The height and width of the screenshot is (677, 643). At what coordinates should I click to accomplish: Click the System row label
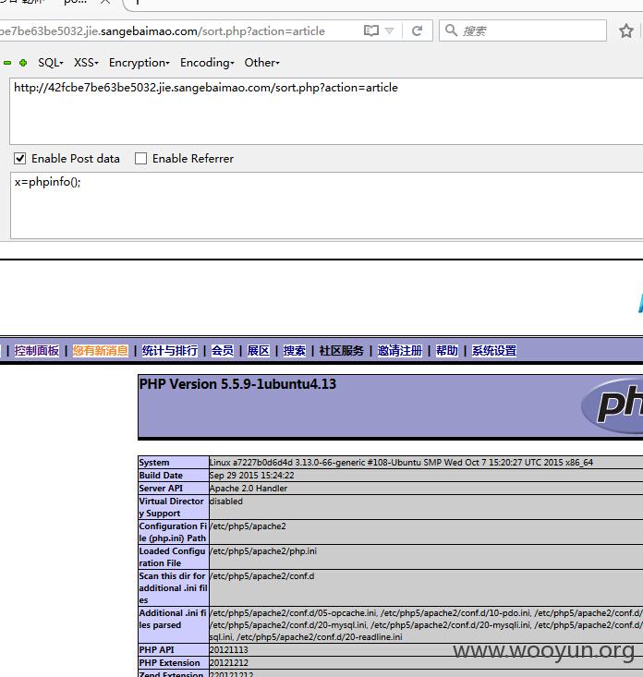click(154, 463)
